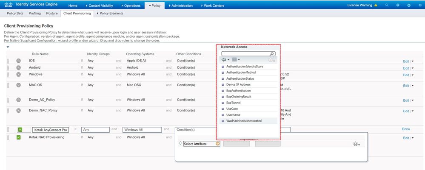Open the Context Visibility menu

click(x=99, y=6)
